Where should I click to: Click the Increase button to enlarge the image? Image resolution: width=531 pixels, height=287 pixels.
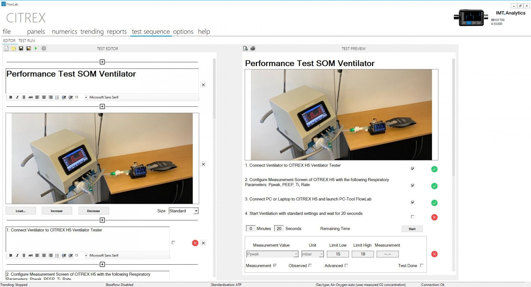tap(57, 211)
